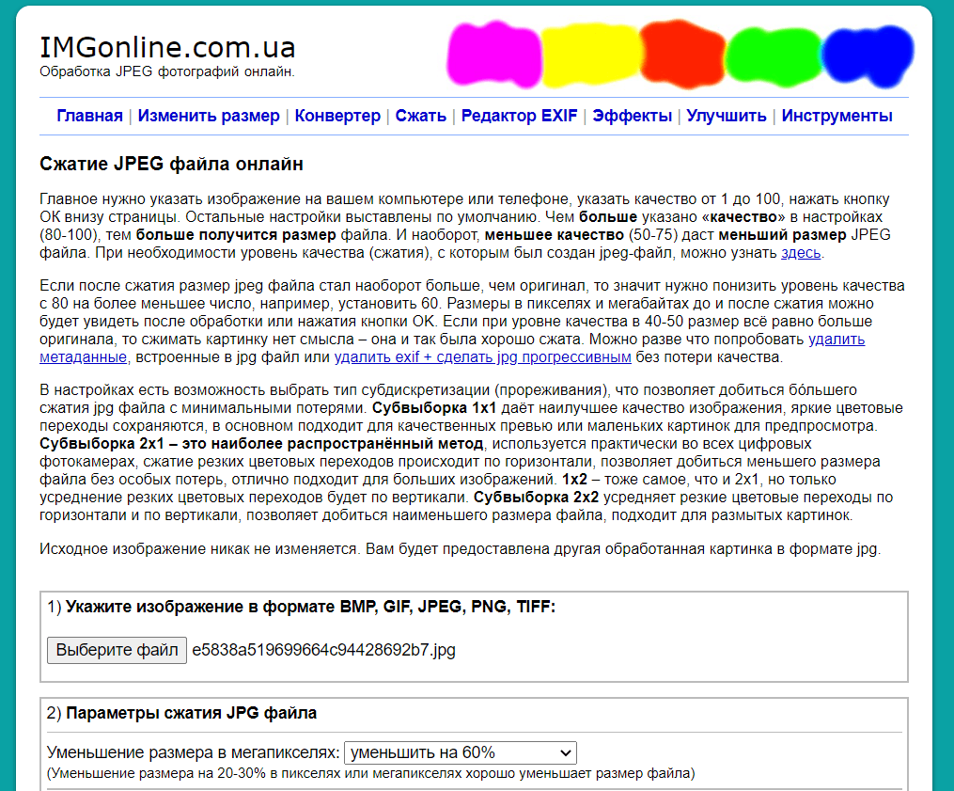Click the red paint blot in header
Viewport: 954px width, 791px height.
point(681,54)
